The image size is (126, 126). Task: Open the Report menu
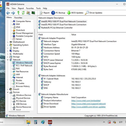pos(21,8)
